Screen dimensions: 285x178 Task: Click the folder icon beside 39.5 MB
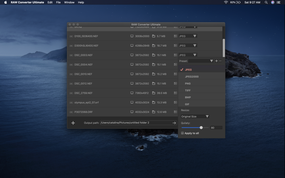[x=153, y=93]
